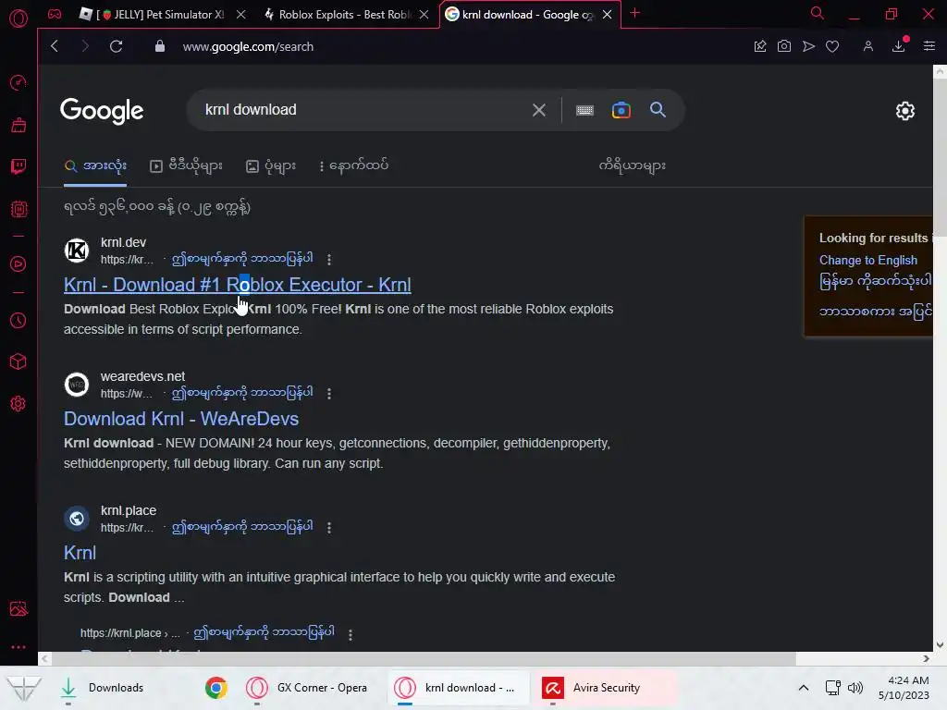Image resolution: width=947 pixels, height=710 pixels.
Task: Open GX Cleaner icon in sidebar
Action: 18,125
